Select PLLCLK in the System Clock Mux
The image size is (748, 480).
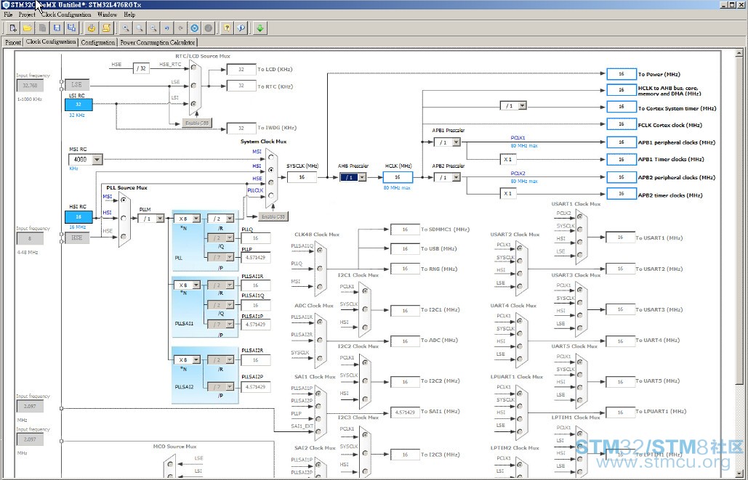pyautogui.click(x=271, y=195)
